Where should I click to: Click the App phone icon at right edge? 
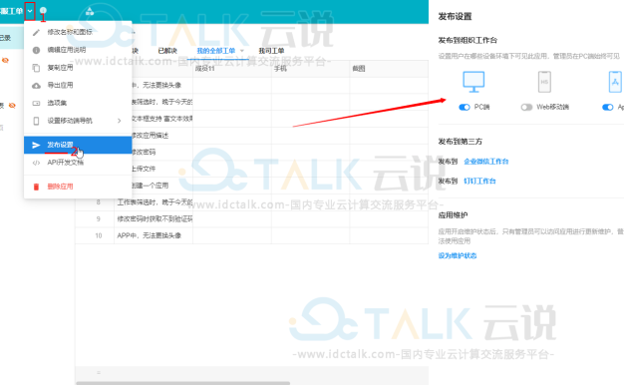point(615,82)
